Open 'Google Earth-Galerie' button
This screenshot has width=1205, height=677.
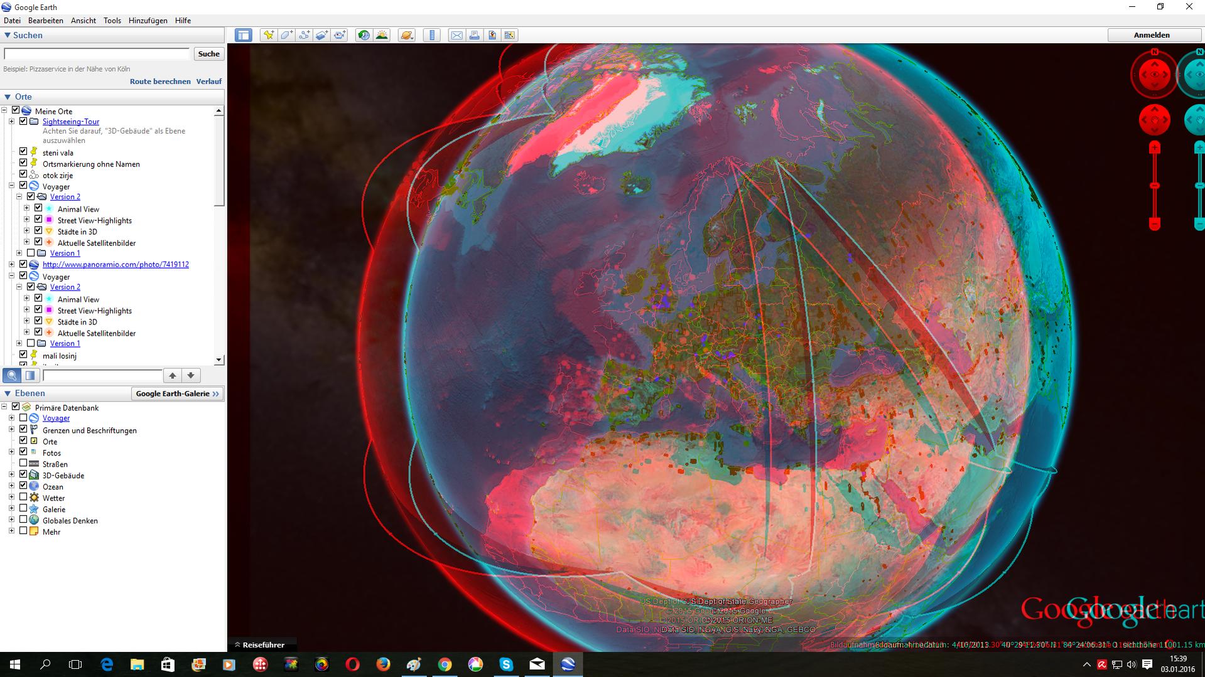point(178,393)
